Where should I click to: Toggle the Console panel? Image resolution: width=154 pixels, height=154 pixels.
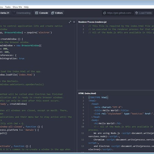click(41, 13)
